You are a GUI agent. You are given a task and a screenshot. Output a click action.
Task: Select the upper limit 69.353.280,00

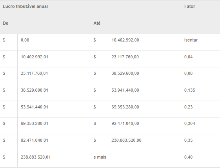point(144,109)
